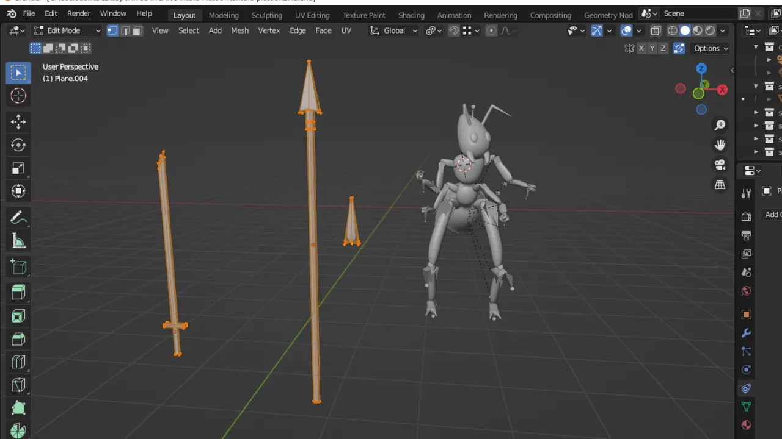Toggle X-Ray display
Screen dimensions: 782x439
point(656,30)
